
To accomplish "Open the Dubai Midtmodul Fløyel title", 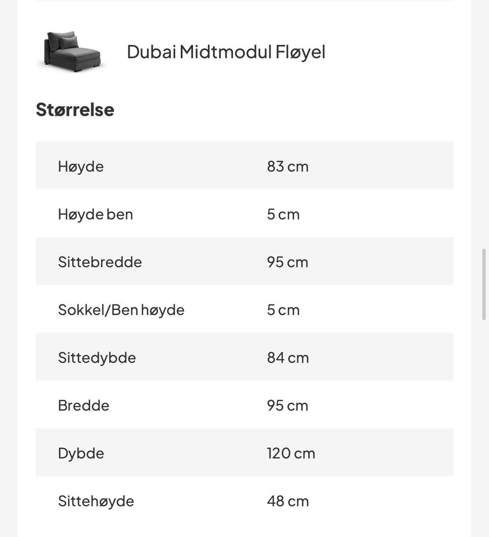I will [226, 52].
